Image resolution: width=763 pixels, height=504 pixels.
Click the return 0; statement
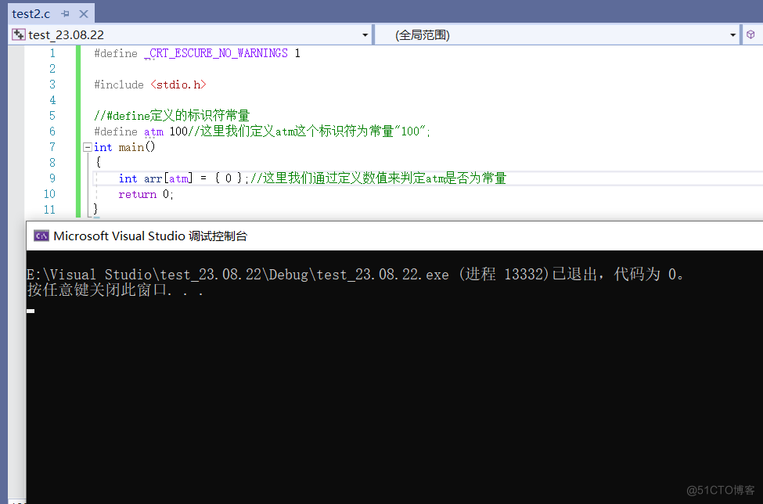coord(146,194)
